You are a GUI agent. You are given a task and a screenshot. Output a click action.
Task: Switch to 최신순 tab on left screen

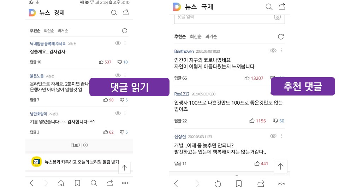(x=49, y=31)
